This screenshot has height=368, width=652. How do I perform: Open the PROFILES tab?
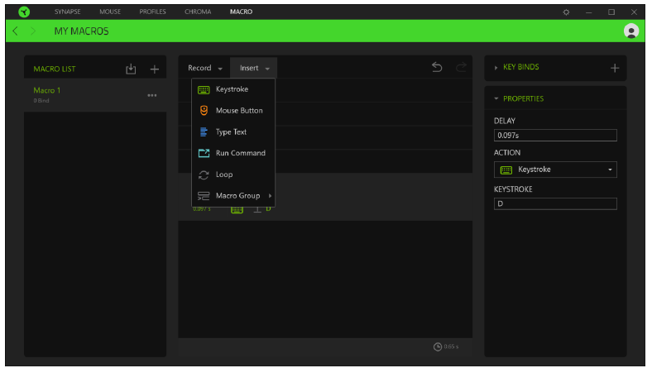click(x=152, y=12)
